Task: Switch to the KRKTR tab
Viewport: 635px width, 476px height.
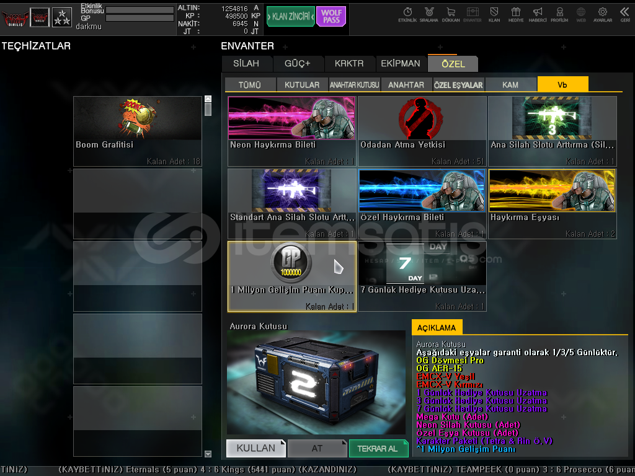Action: pos(349,64)
